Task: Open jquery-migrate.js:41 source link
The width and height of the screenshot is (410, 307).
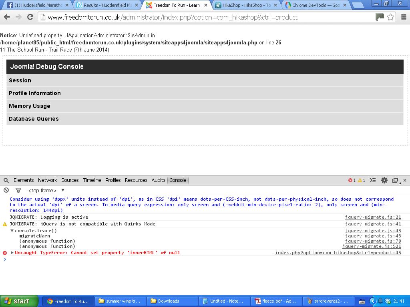Action: pos(373,224)
